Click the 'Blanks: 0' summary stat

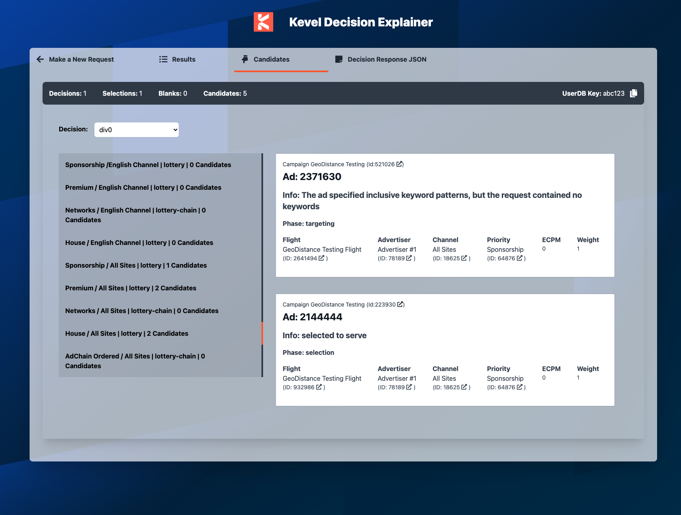tap(173, 93)
